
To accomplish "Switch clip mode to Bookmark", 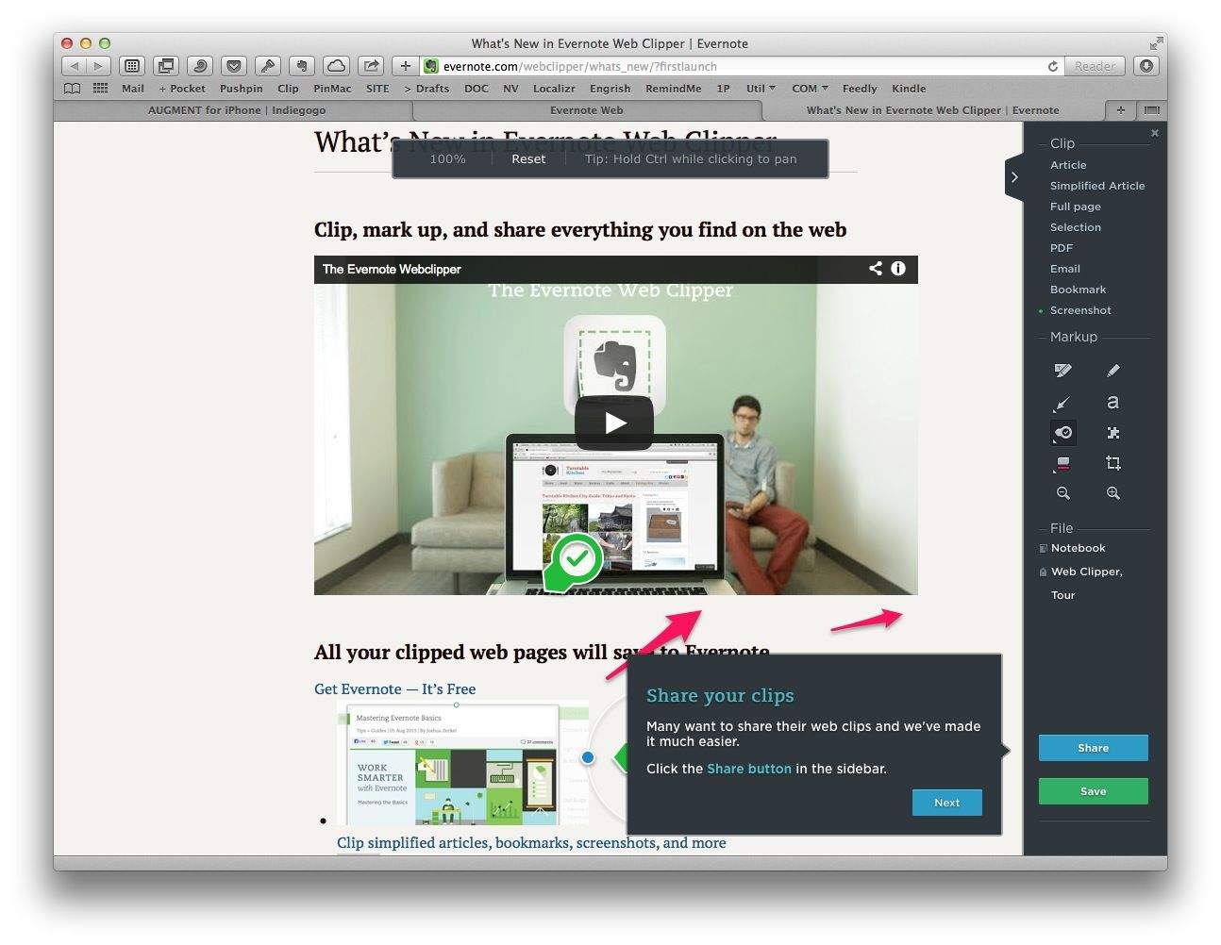I will [1078, 289].
